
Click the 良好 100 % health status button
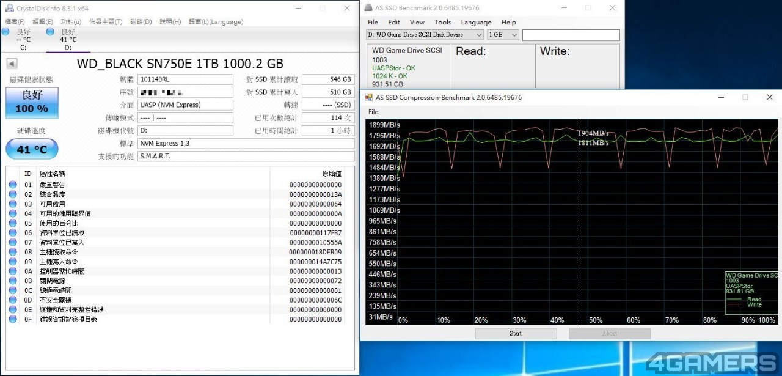tap(32, 103)
